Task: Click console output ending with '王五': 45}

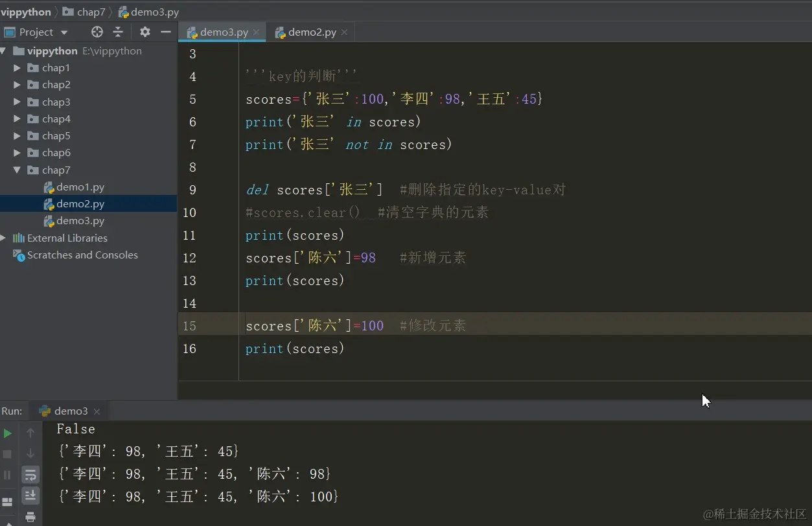Action: click(148, 452)
